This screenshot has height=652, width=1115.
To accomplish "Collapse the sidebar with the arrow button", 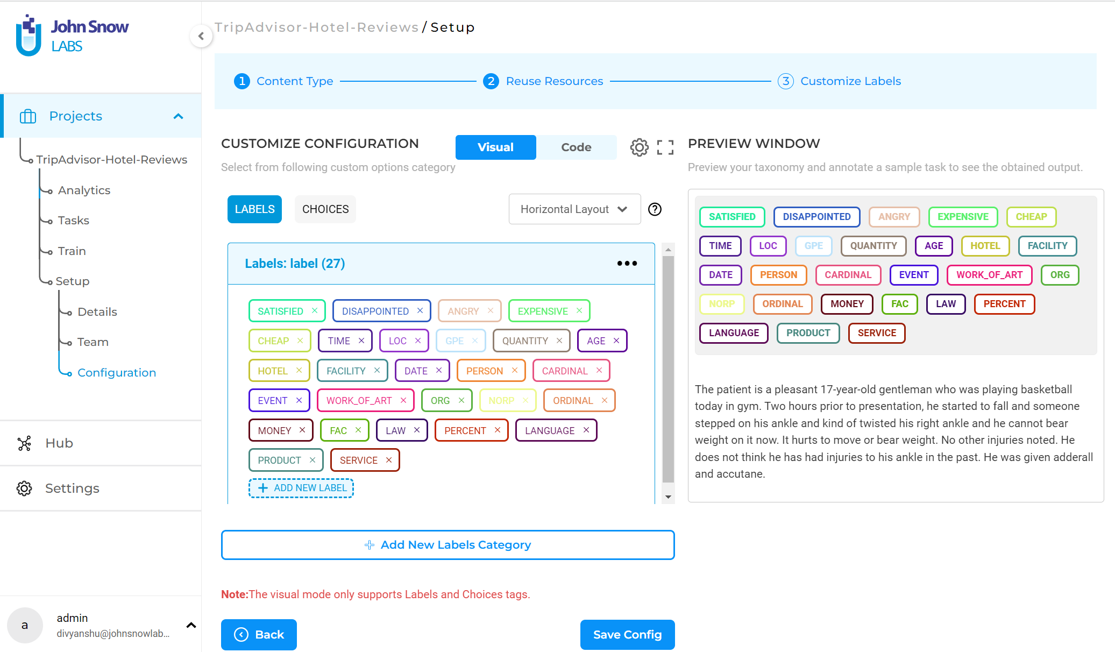I will click(201, 36).
